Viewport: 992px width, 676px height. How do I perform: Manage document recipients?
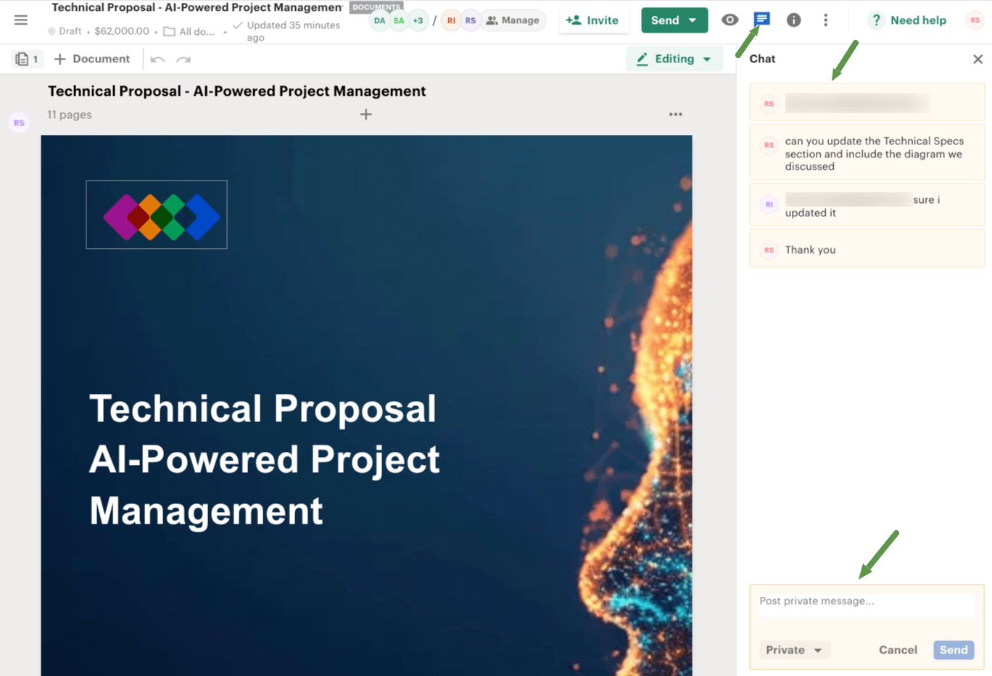pos(513,20)
